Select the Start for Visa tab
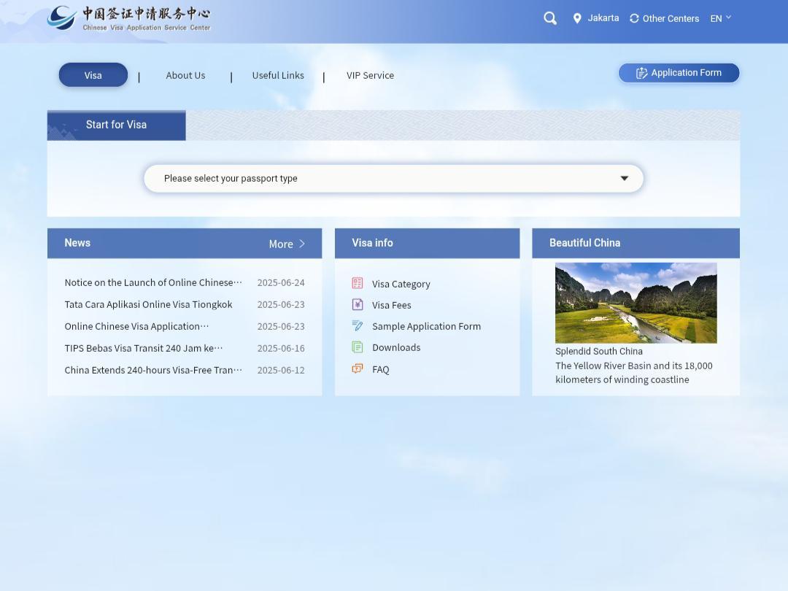This screenshot has width=788, height=591. pos(117,125)
